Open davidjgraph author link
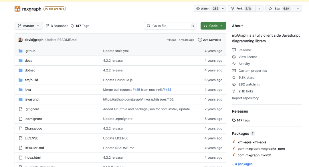Image resolution: width=309 pixels, height=167 pixels. coord(34,40)
